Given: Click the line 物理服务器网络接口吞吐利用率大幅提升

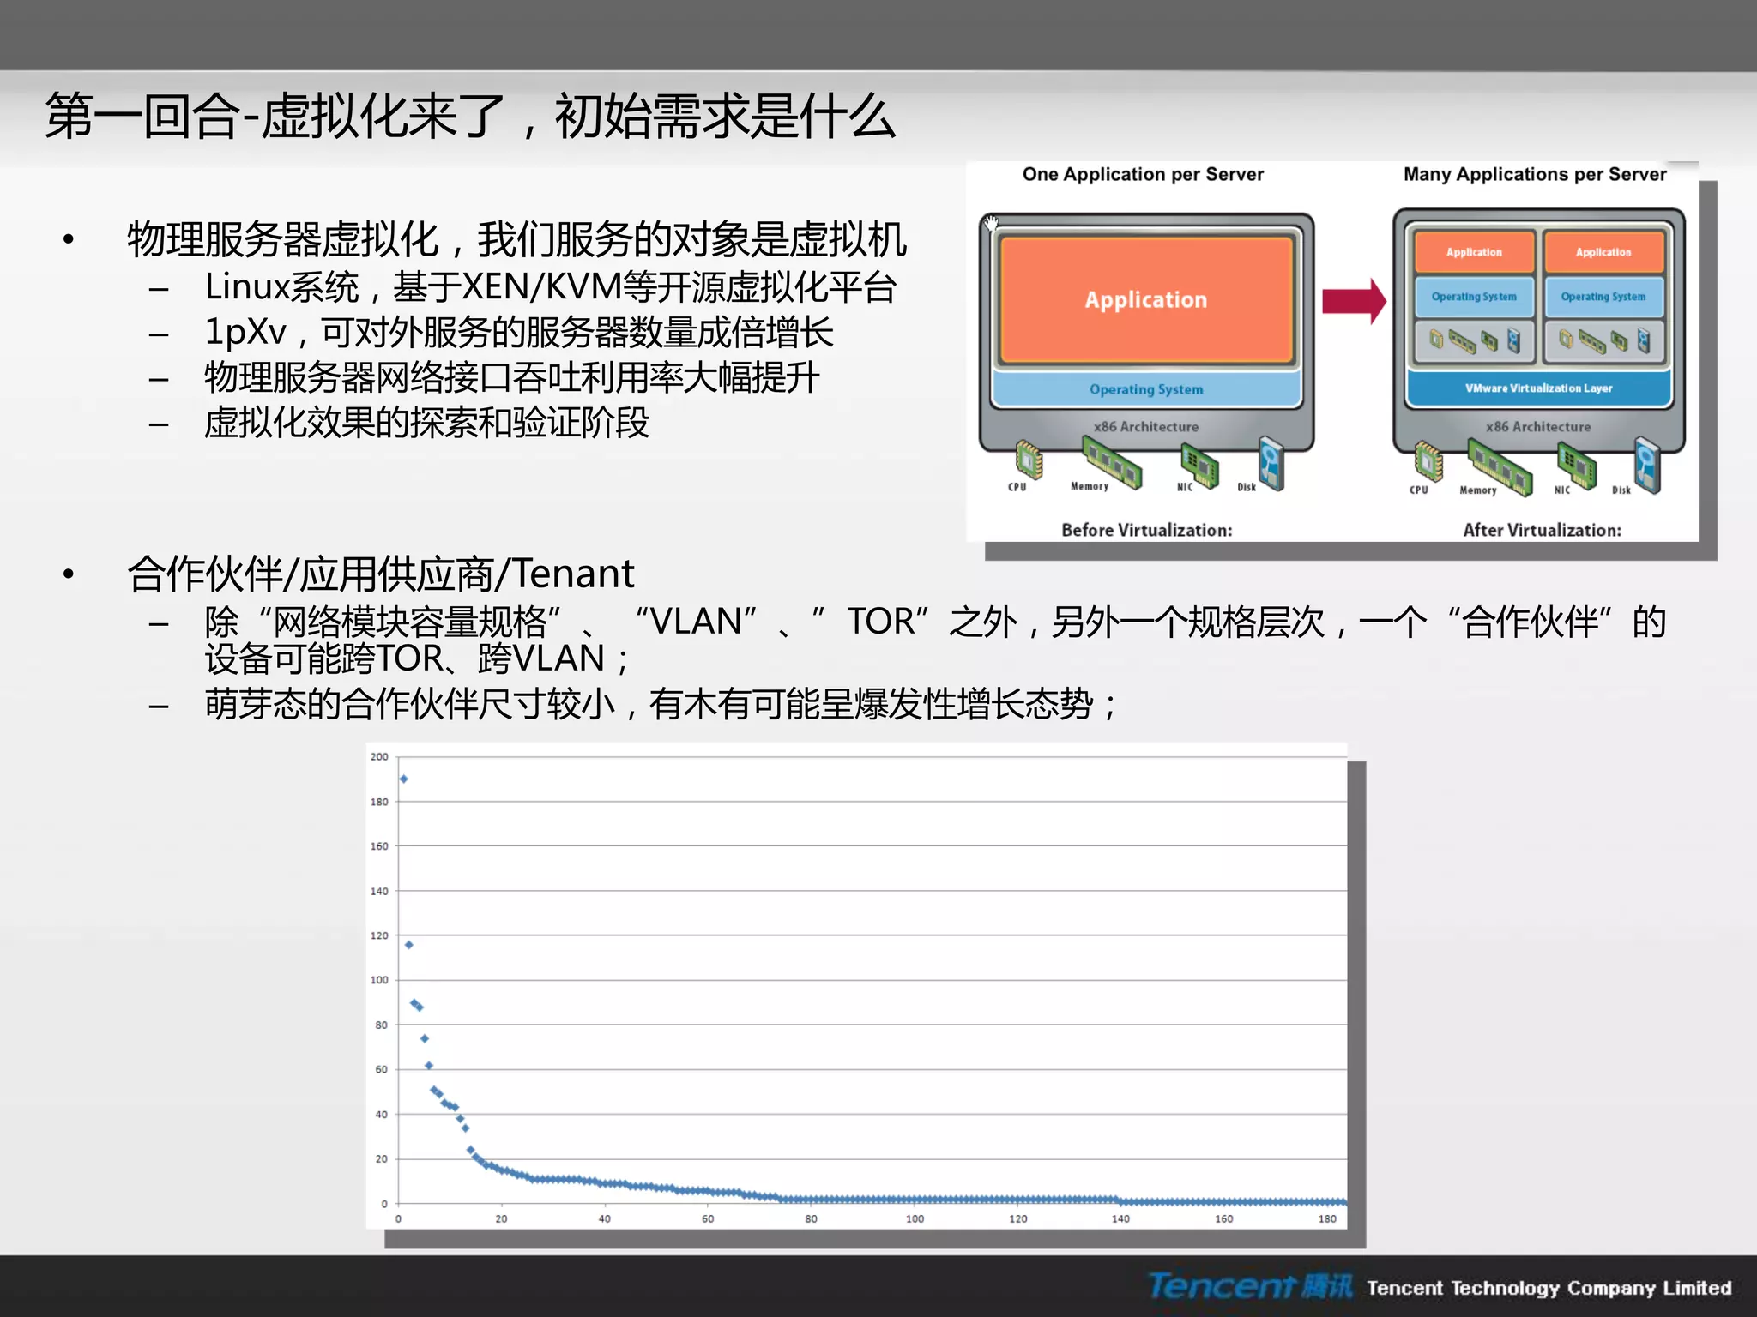Looking at the screenshot, I should [512, 378].
